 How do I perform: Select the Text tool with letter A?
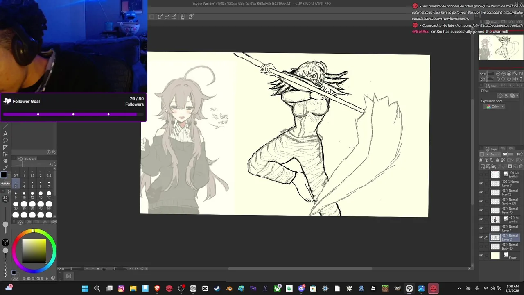coord(5,134)
